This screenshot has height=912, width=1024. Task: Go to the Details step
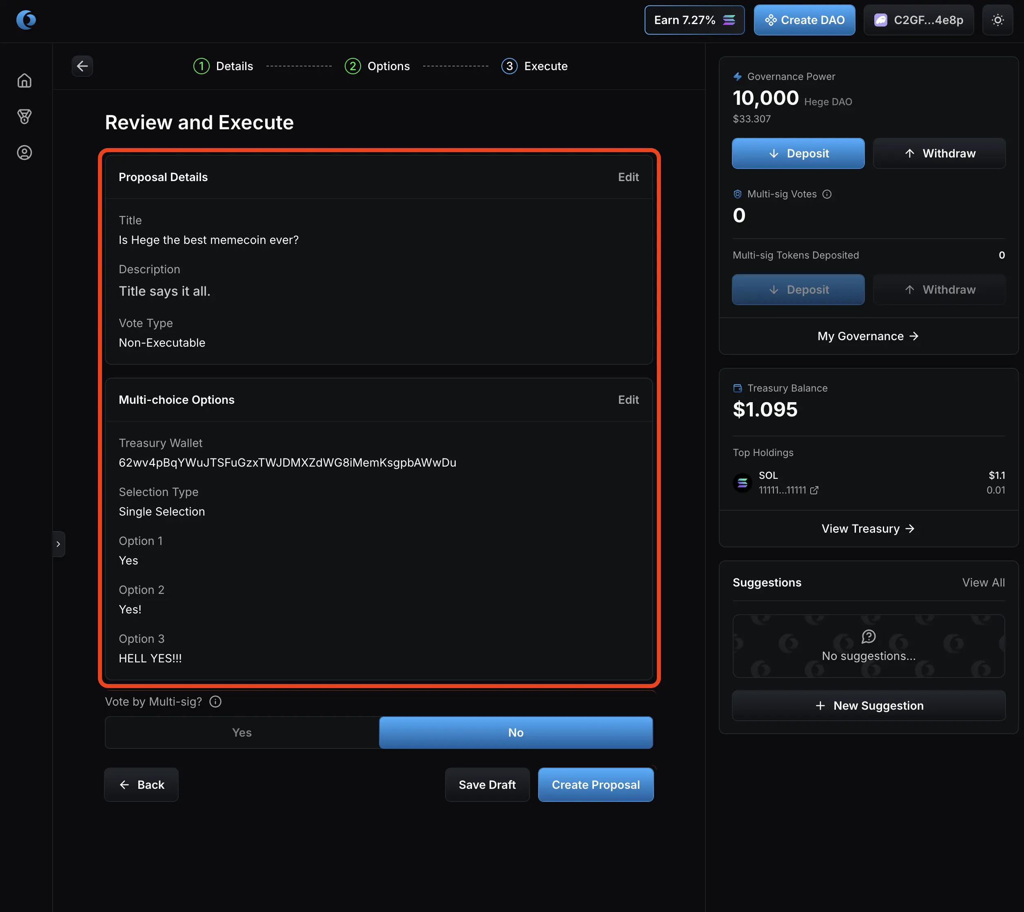224,66
